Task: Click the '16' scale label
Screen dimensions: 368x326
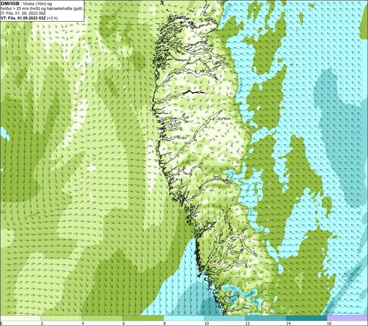Action: click(329, 323)
